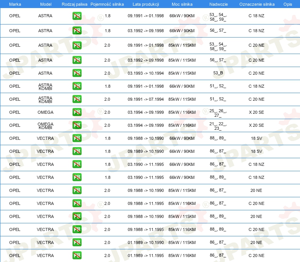Select the 09.1991 -> 07.1994 production years
Screen dimensions: 300x262
[x=146, y=99]
